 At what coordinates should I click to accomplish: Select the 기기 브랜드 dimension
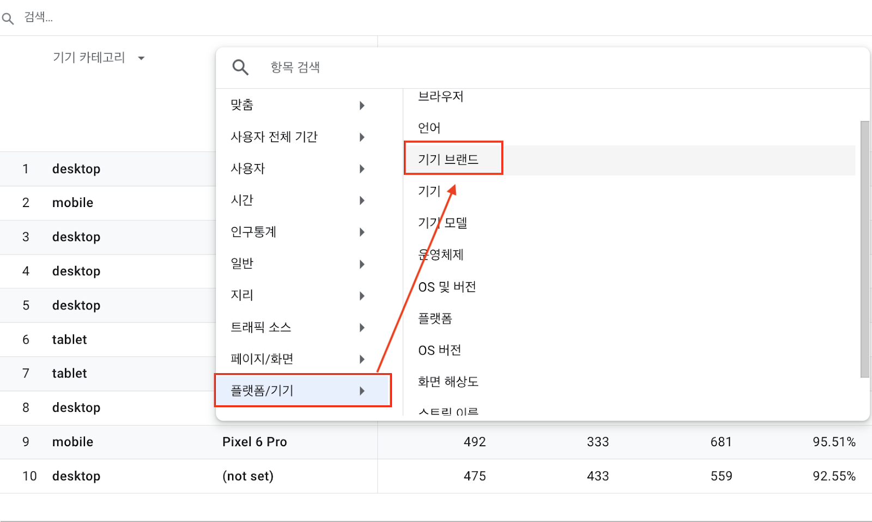tap(448, 160)
